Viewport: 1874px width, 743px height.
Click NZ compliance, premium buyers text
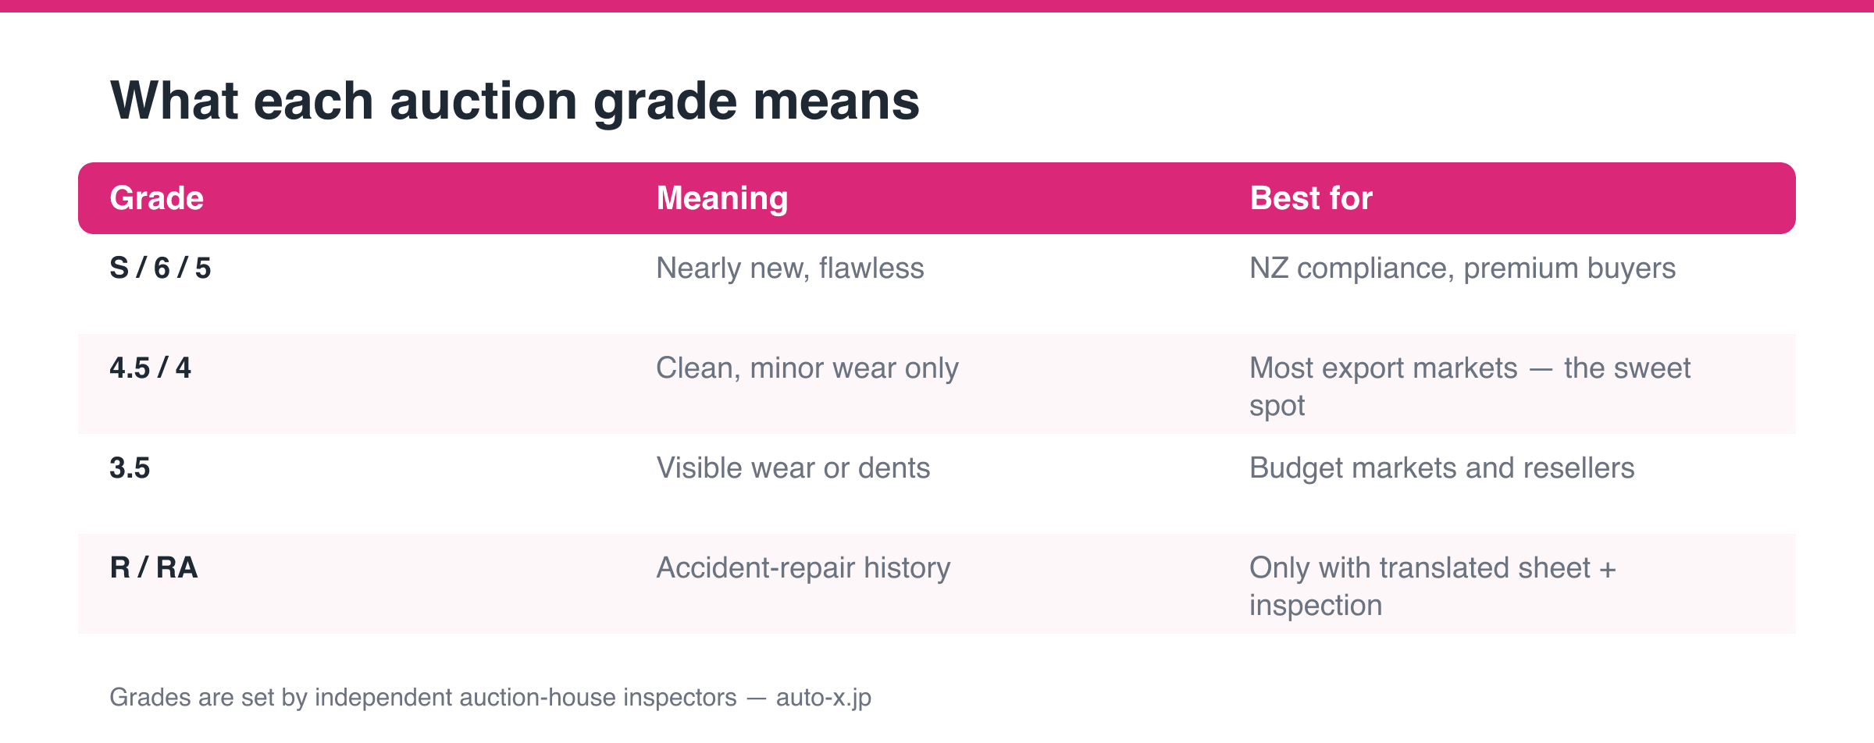tap(1463, 268)
